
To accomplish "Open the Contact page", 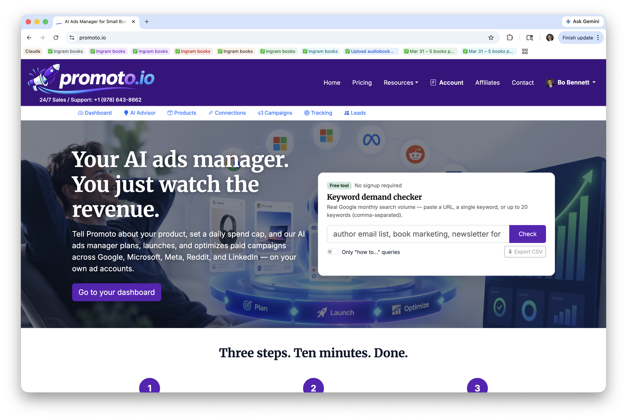I will pyautogui.click(x=522, y=83).
